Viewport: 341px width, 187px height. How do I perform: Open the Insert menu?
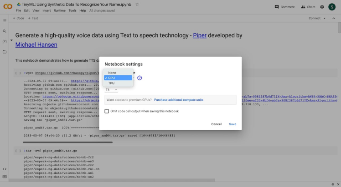tap(46, 10)
